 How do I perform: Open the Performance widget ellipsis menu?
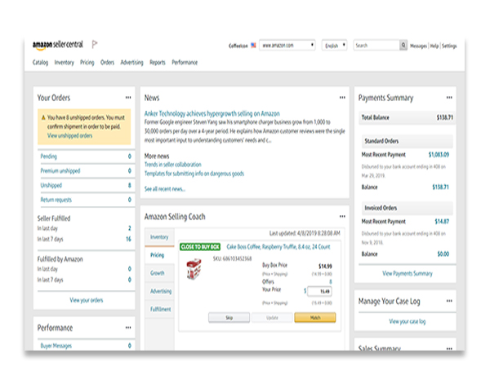pos(127,327)
